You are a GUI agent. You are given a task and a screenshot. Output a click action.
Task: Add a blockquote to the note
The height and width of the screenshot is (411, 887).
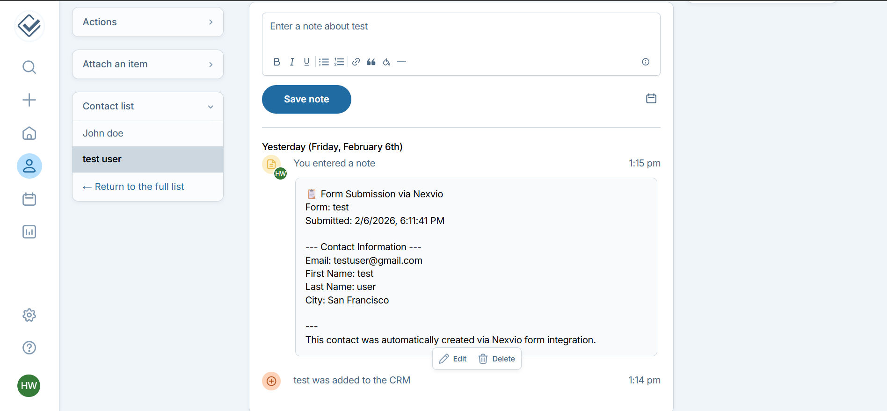(371, 62)
